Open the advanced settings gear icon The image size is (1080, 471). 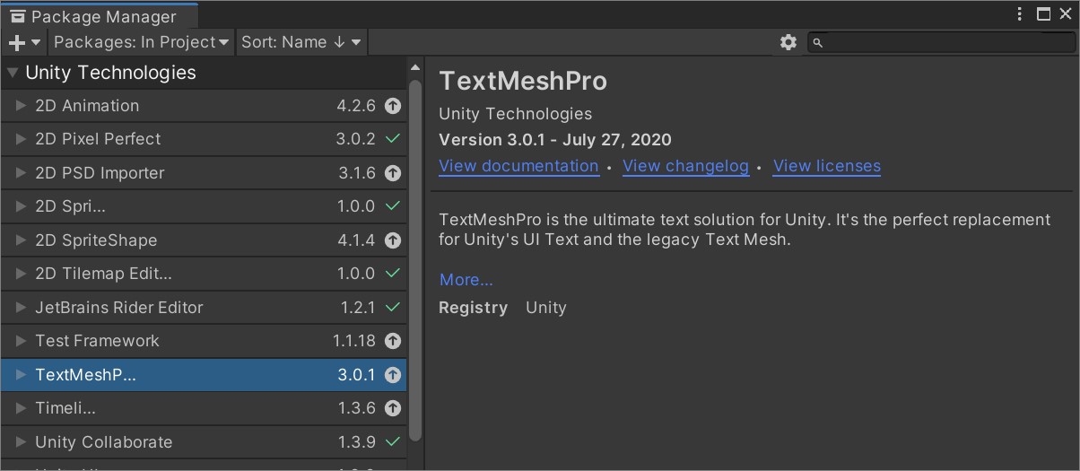(788, 42)
